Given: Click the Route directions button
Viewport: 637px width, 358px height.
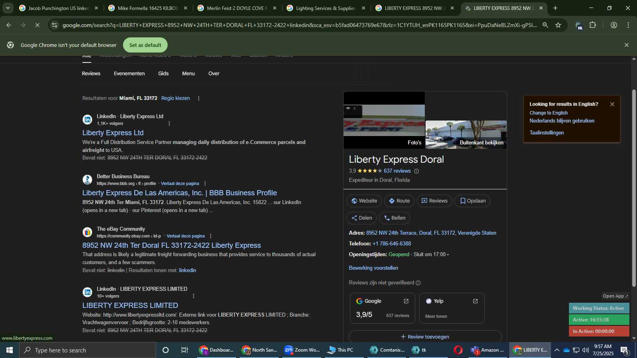Looking at the screenshot, I should pyautogui.click(x=399, y=201).
